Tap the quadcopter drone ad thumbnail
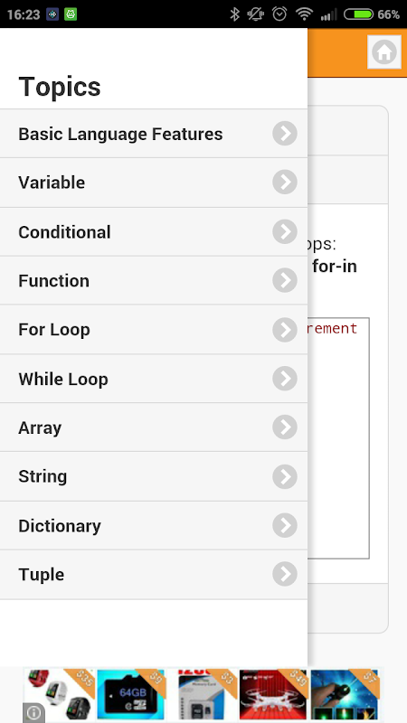The image size is (407, 723). tap(273, 694)
